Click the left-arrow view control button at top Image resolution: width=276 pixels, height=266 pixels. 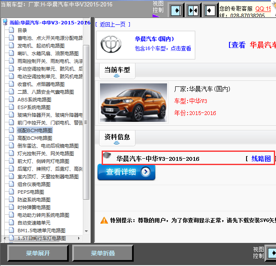pyautogui.click(x=210, y=10)
